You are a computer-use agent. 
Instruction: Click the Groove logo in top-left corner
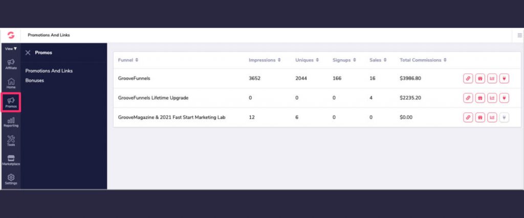pos(10,35)
